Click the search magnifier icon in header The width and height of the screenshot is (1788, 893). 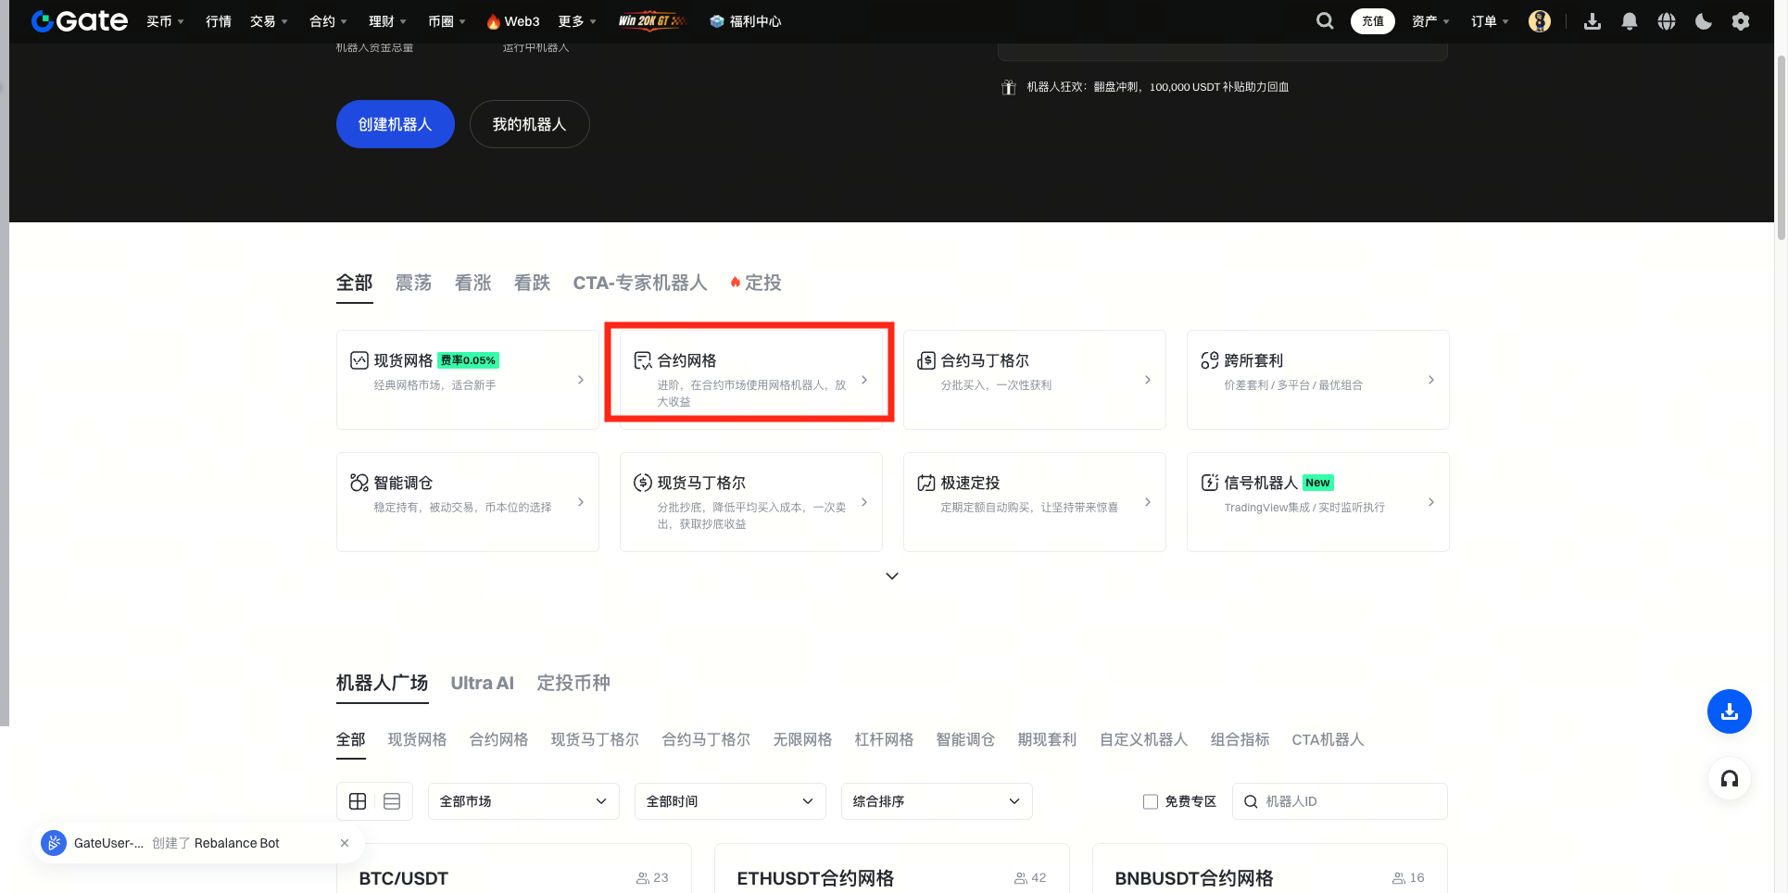(1325, 21)
